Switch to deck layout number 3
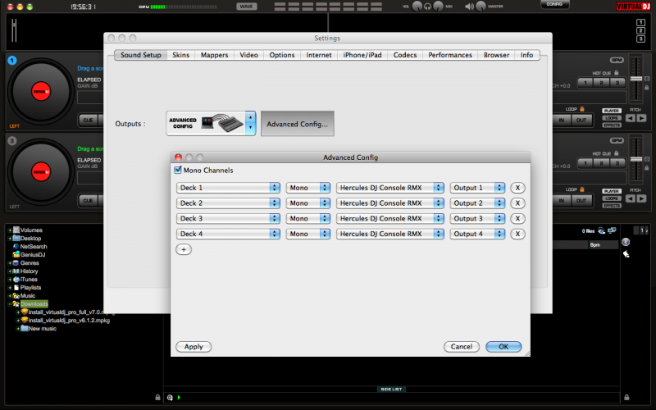656x410 pixels. pos(640,39)
